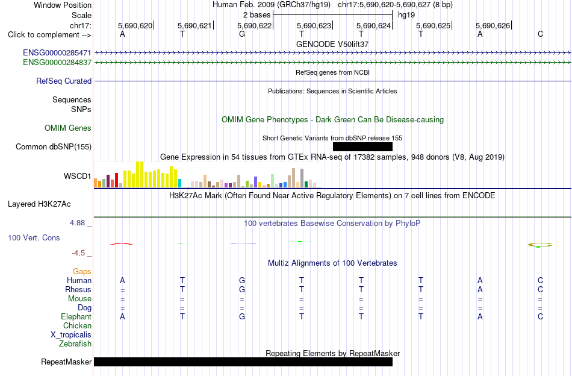Click the WSCD1 tissue expression bar chart
572x376 pixels.
207,175
